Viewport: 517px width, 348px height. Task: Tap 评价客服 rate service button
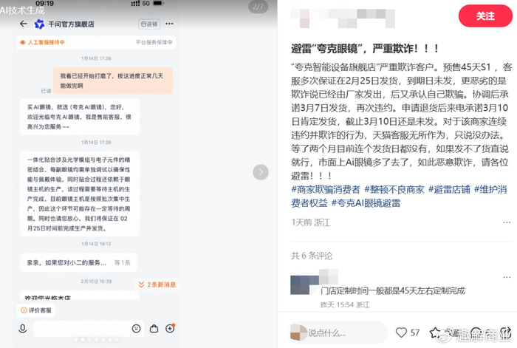tap(36, 310)
